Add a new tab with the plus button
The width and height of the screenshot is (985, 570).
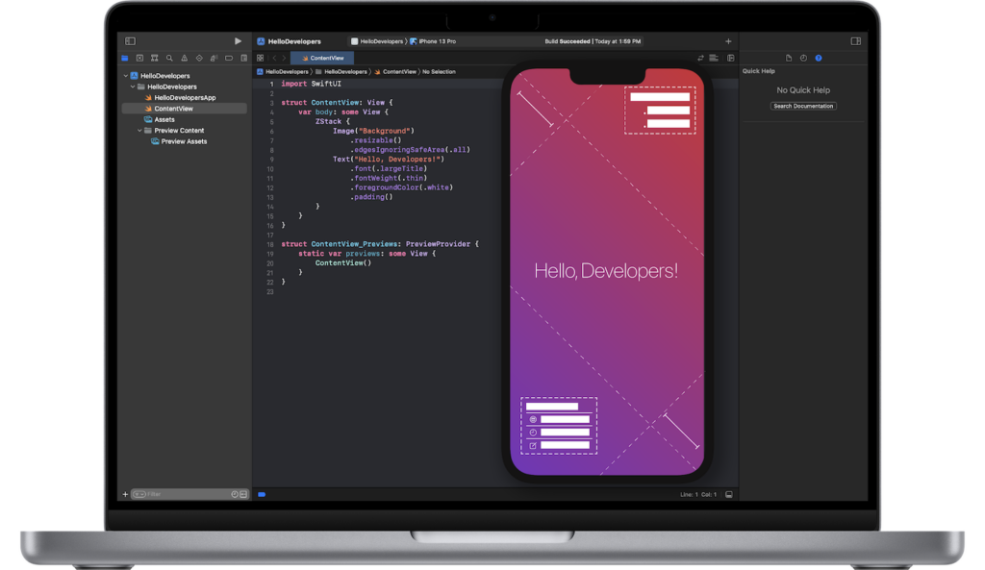[728, 41]
